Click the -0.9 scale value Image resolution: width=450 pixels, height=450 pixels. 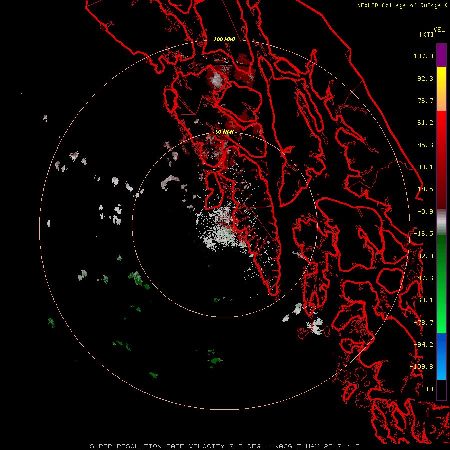pos(425,212)
